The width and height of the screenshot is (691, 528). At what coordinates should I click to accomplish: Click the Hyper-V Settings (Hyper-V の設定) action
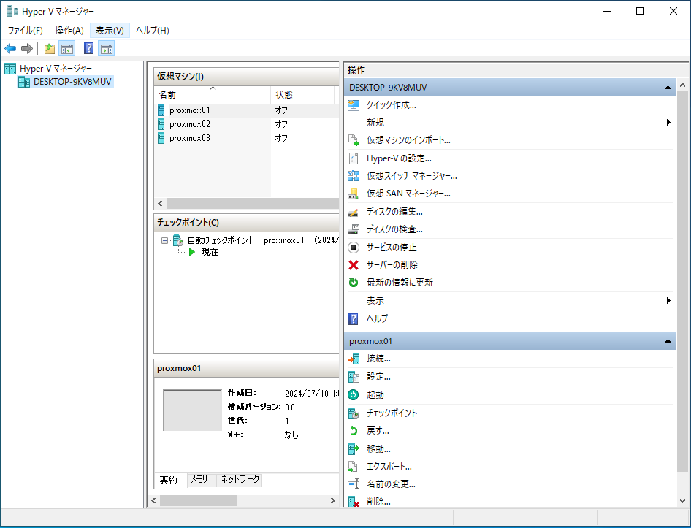click(399, 158)
